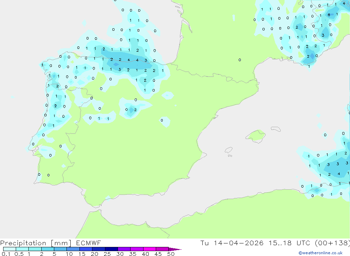Click the 'Tu' weekday abbreviation

pyautogui.click(x=204, y=243)
